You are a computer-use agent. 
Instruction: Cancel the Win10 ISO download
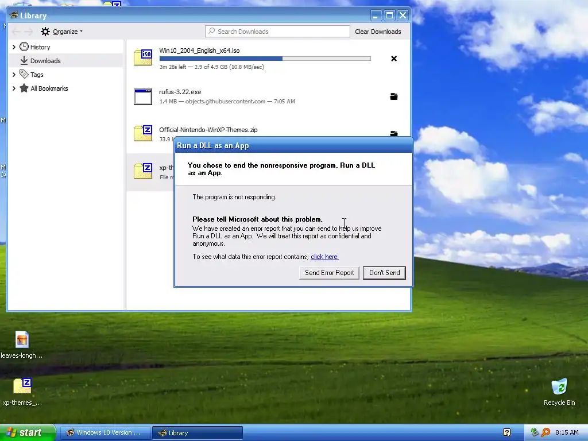point(394,59)
